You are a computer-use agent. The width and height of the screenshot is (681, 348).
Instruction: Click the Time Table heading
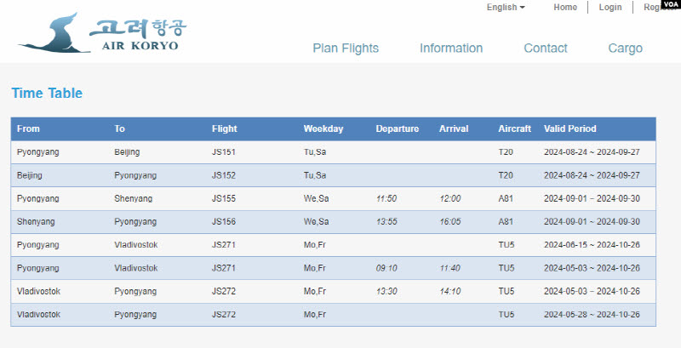47,94
